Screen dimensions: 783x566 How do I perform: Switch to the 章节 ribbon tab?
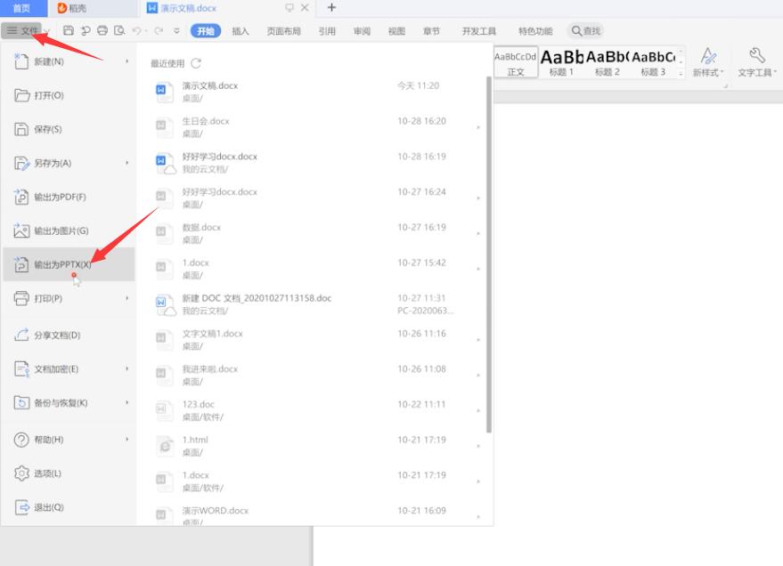[x=431, y=31]
